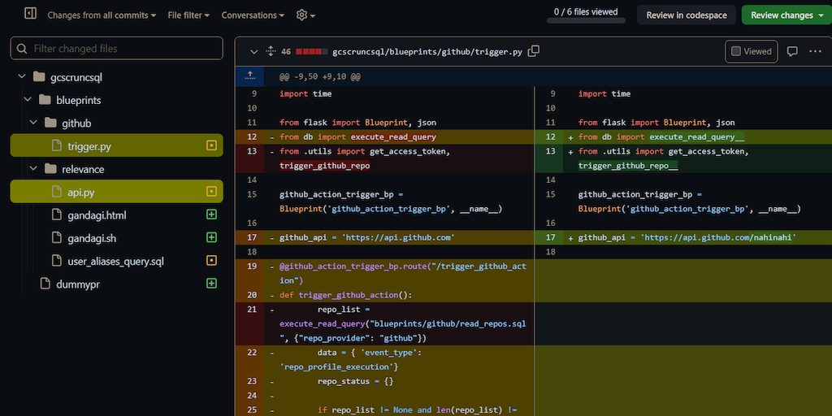Click the modified badge next to api.py
The image size is (832, 416).
(211, 192)
